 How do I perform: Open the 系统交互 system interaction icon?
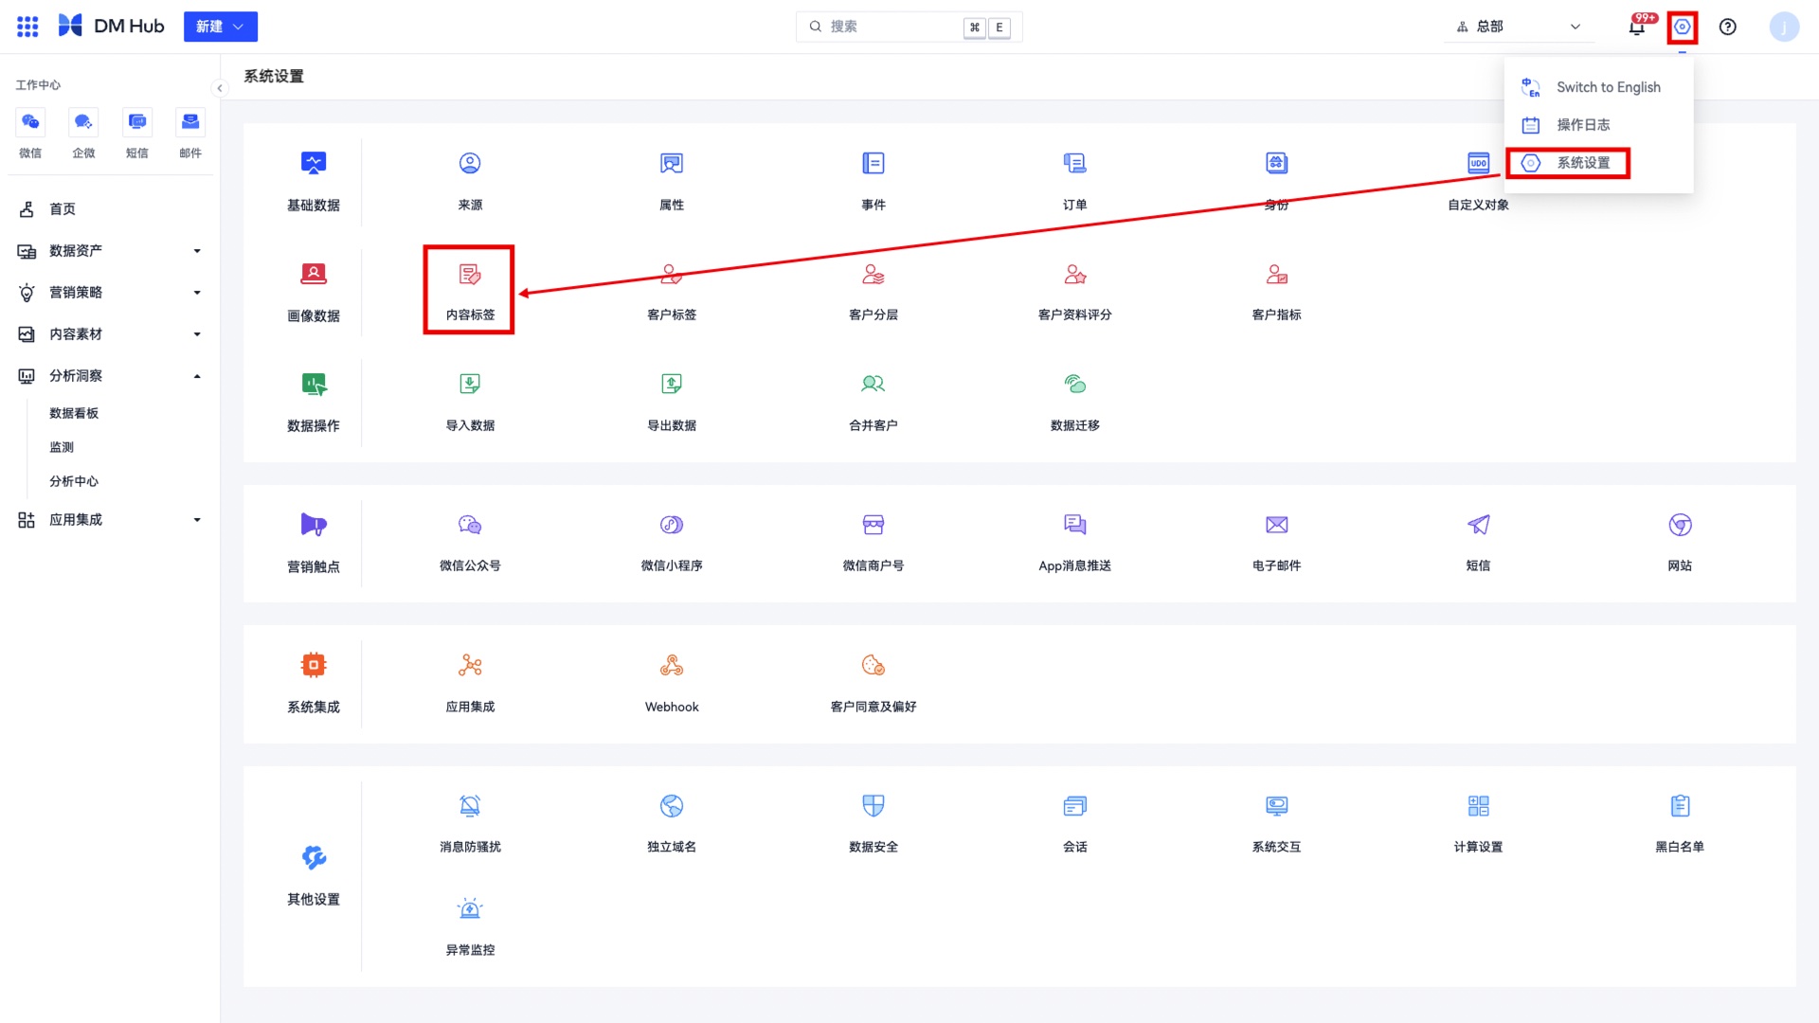1277,806
